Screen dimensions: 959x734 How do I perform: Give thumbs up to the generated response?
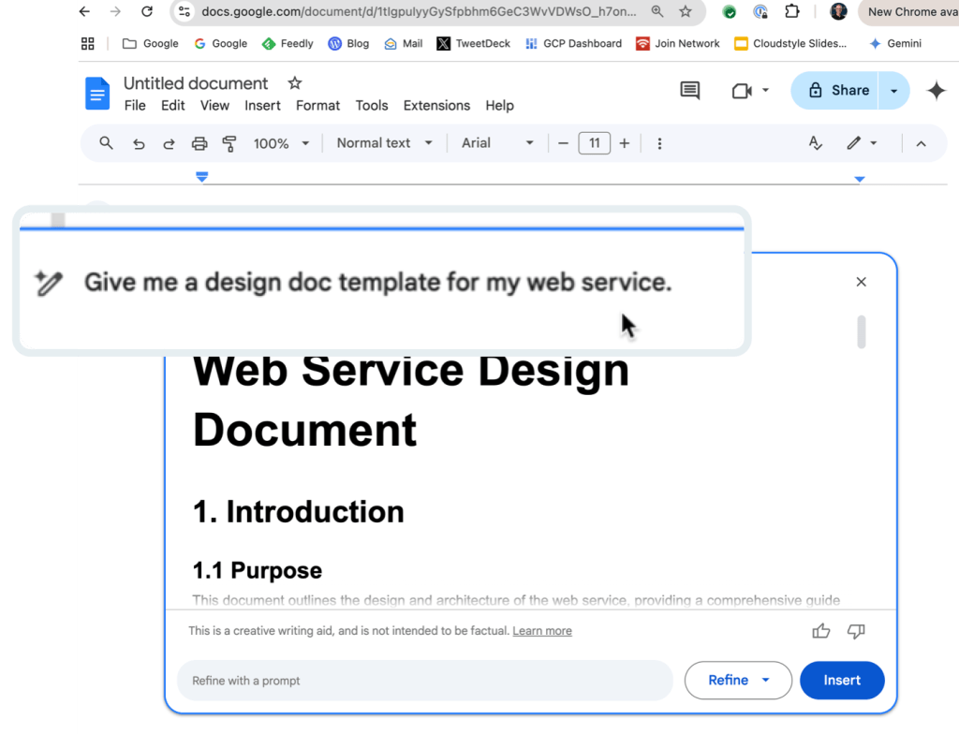coord(821,631)
